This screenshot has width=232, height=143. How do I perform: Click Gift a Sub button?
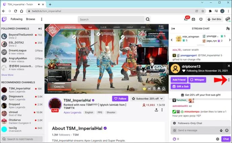181,86
